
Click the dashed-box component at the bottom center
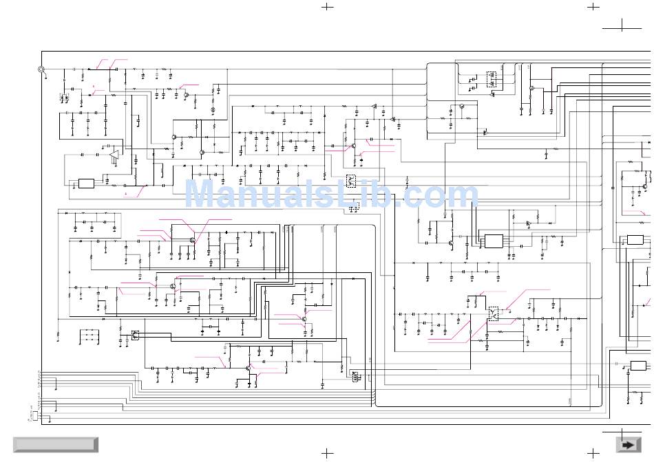pos(354,375)
